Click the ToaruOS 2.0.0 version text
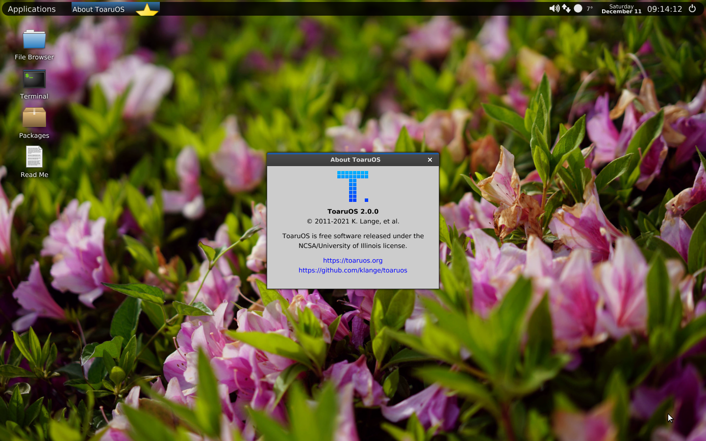The height and width of the screenshot is (441, 706). pyautogui.click(x=353, y=211)
